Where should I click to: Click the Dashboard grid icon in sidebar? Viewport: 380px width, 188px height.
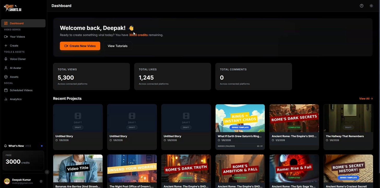(x=6, y=23)
